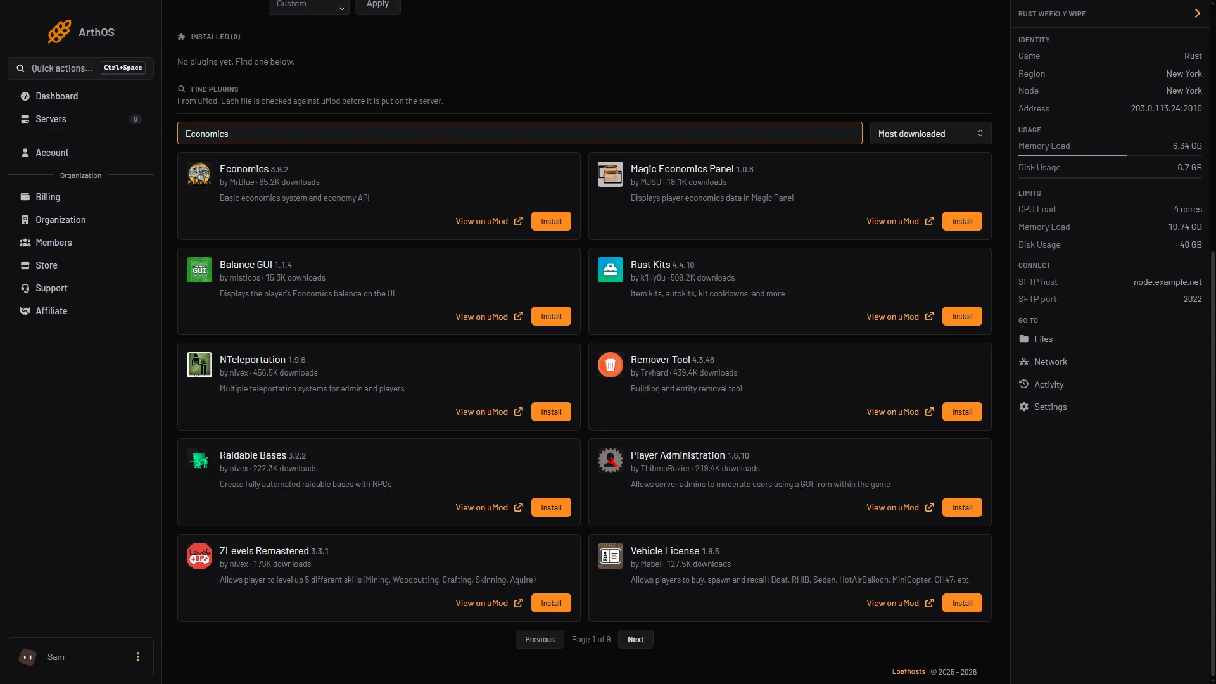Click the Support headset icon
The height and width of the screenshot is (684, 1216).
25,288
